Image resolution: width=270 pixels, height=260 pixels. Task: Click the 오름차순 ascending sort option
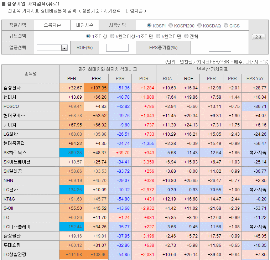(x=52, y=25)
